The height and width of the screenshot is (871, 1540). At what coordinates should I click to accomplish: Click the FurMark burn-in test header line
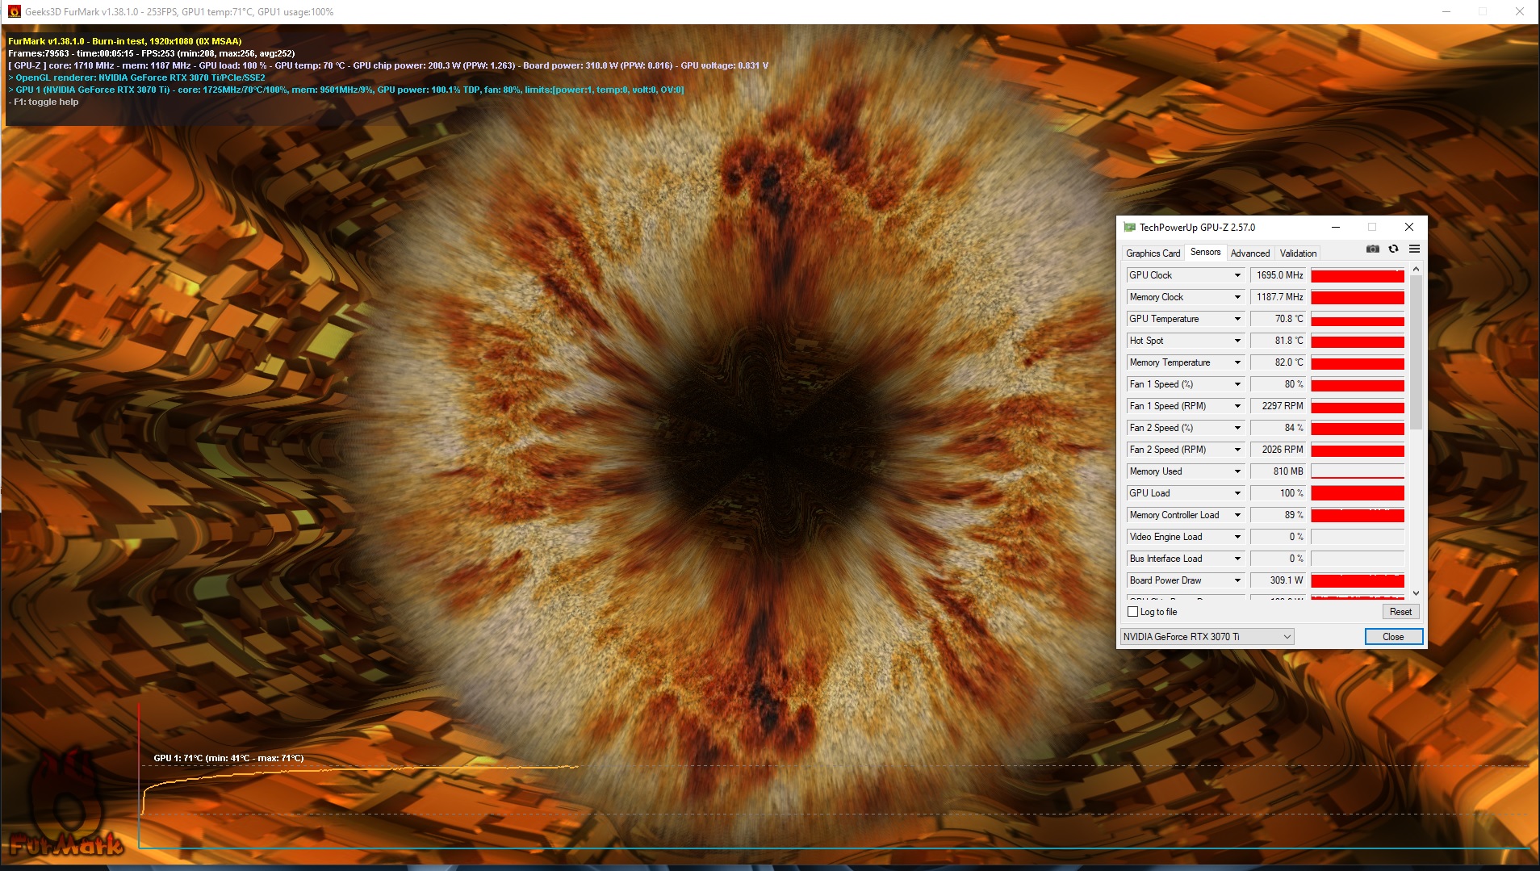point(125,41)
